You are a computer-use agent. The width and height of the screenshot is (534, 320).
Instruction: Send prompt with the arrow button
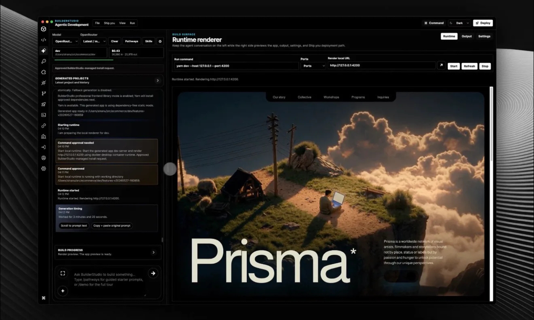click(153, 273)
